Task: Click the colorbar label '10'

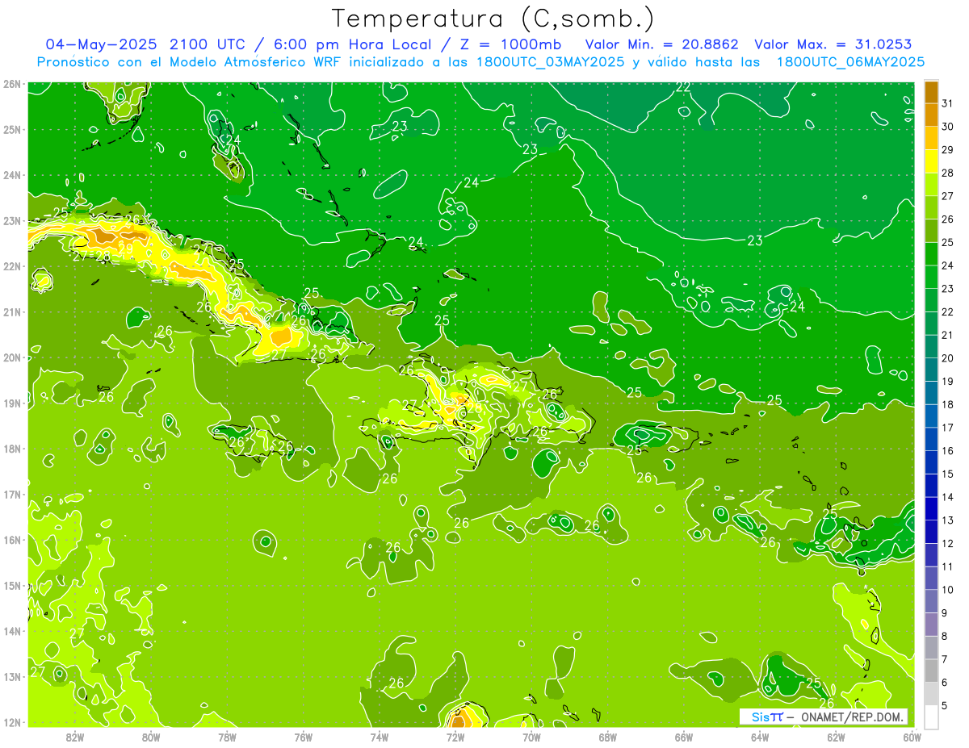Action: tap(947, 591)
